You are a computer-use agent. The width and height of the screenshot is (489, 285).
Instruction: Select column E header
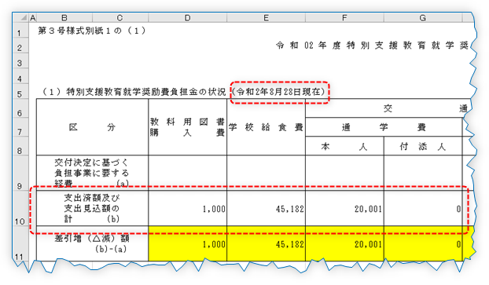(266, 18)
